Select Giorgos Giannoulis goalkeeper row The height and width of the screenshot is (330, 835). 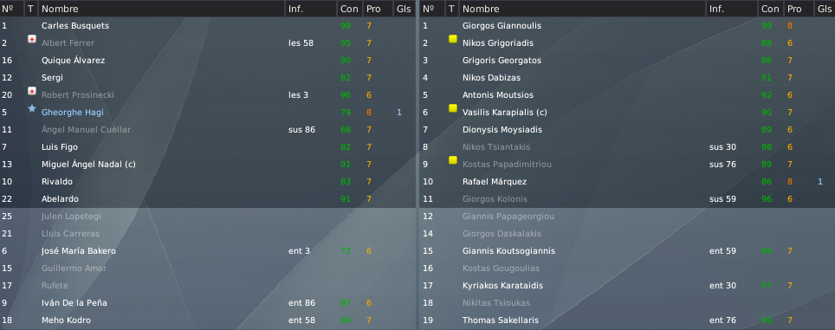click(x=627, y=25)
